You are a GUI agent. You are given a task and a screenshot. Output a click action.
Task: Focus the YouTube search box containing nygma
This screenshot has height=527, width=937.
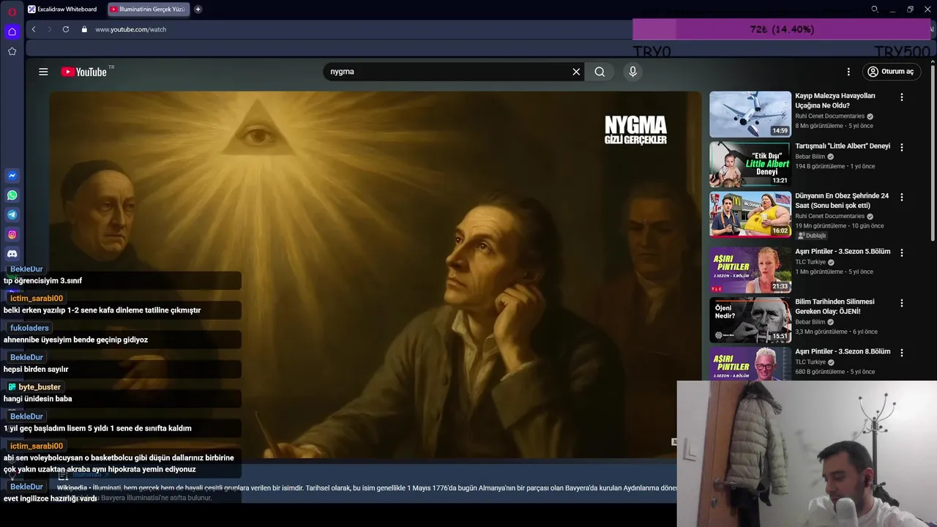[x=447, y=72]
